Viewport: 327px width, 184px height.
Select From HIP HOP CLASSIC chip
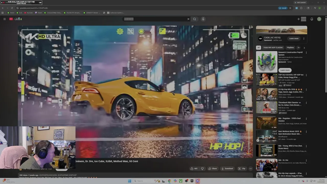pos(273,48)
